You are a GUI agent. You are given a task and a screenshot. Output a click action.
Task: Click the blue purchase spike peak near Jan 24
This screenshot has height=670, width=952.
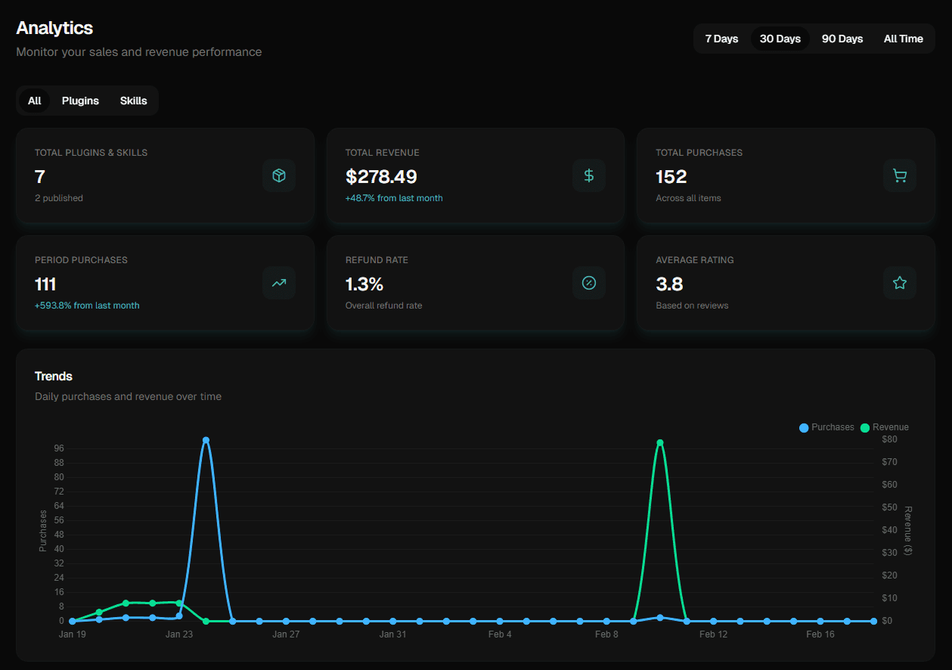206,439
